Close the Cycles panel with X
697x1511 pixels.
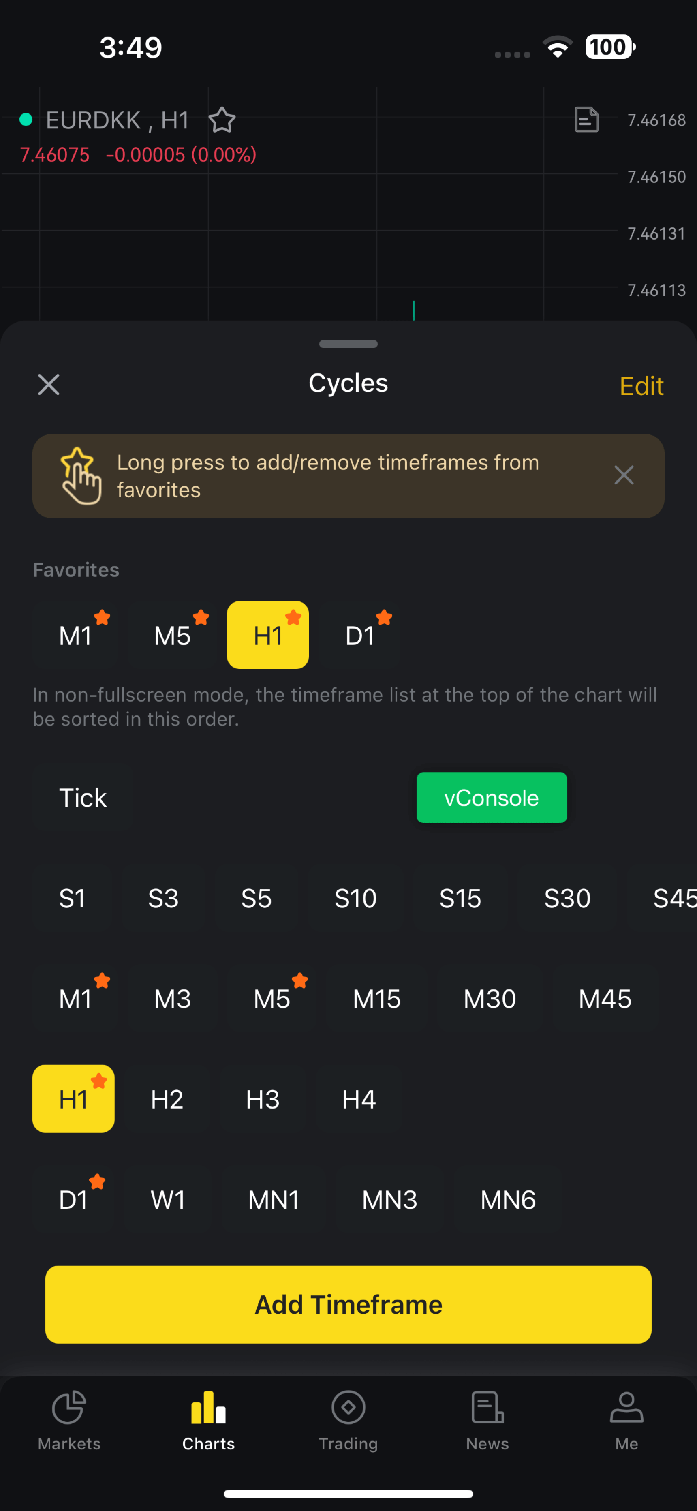click(49, 385)
